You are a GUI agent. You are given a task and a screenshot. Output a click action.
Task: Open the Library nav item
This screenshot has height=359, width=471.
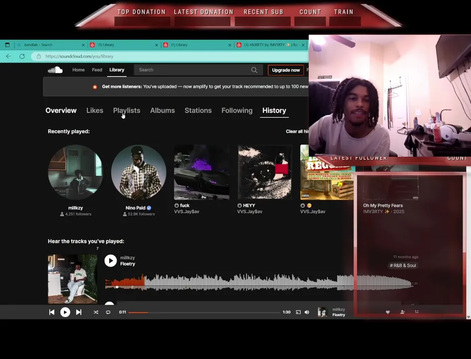click(x=117, y=70)
